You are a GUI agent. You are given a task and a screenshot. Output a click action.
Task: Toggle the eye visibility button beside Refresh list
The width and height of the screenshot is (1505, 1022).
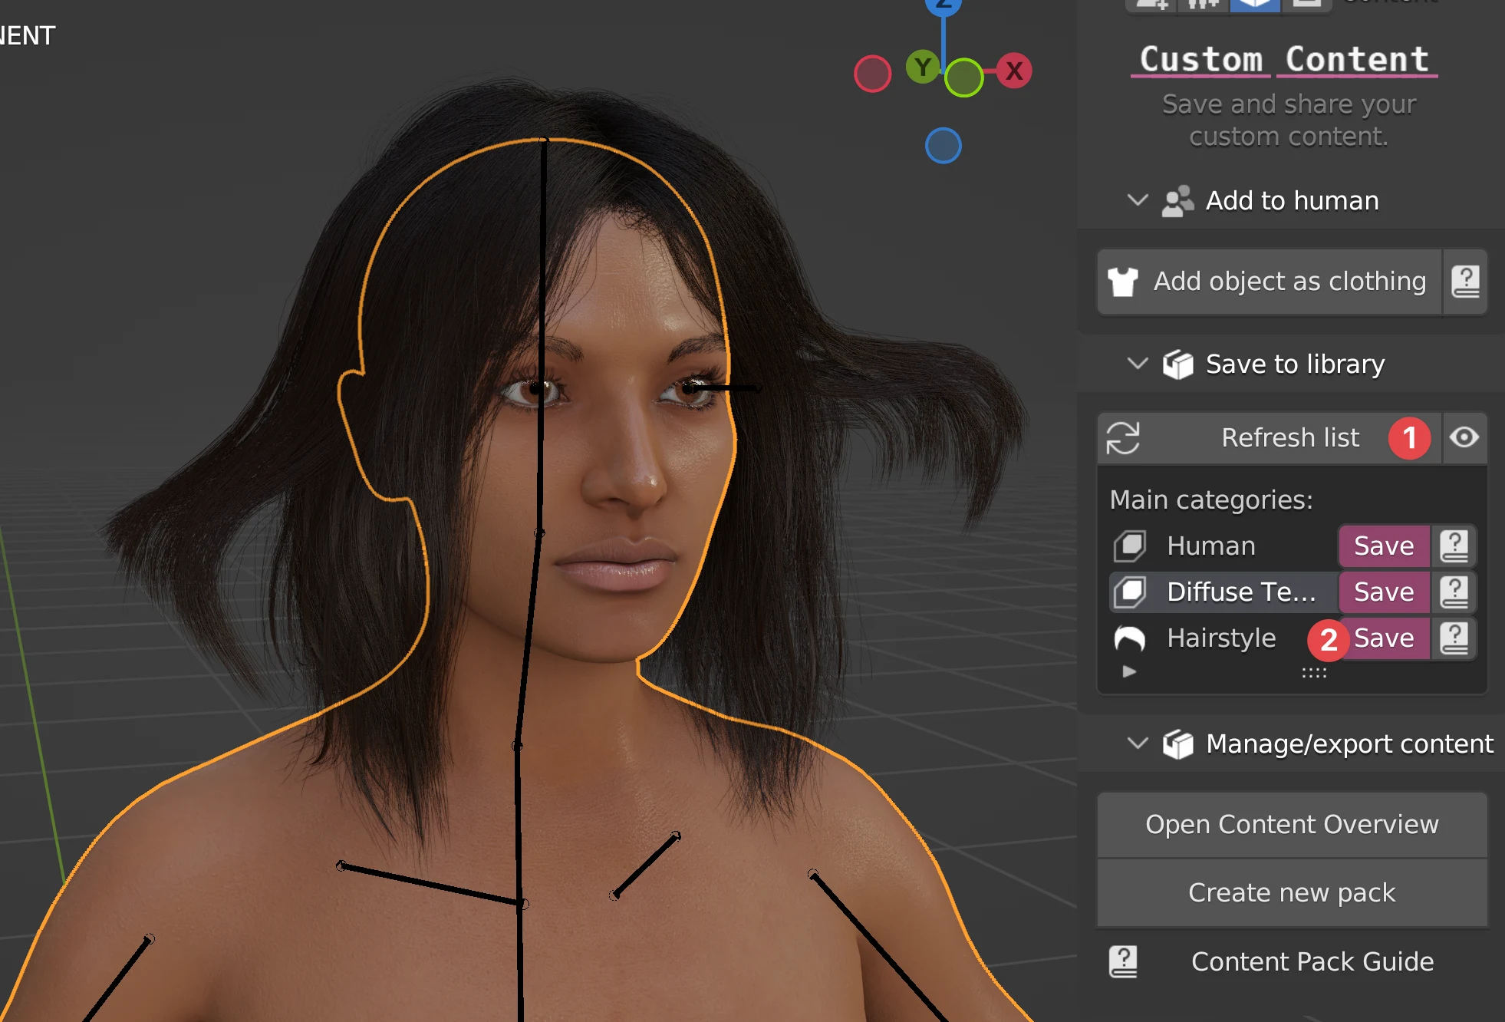pyautogui.click(x=1464, y=437)
